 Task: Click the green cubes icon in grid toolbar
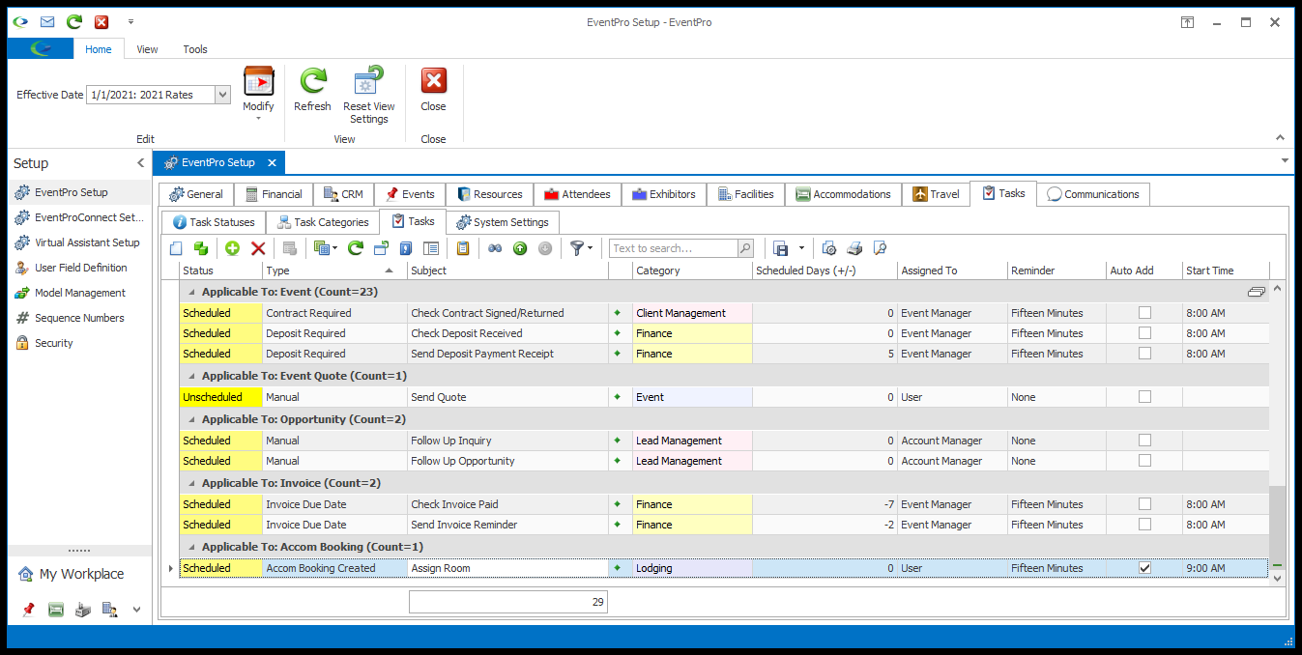pos(200,248)
